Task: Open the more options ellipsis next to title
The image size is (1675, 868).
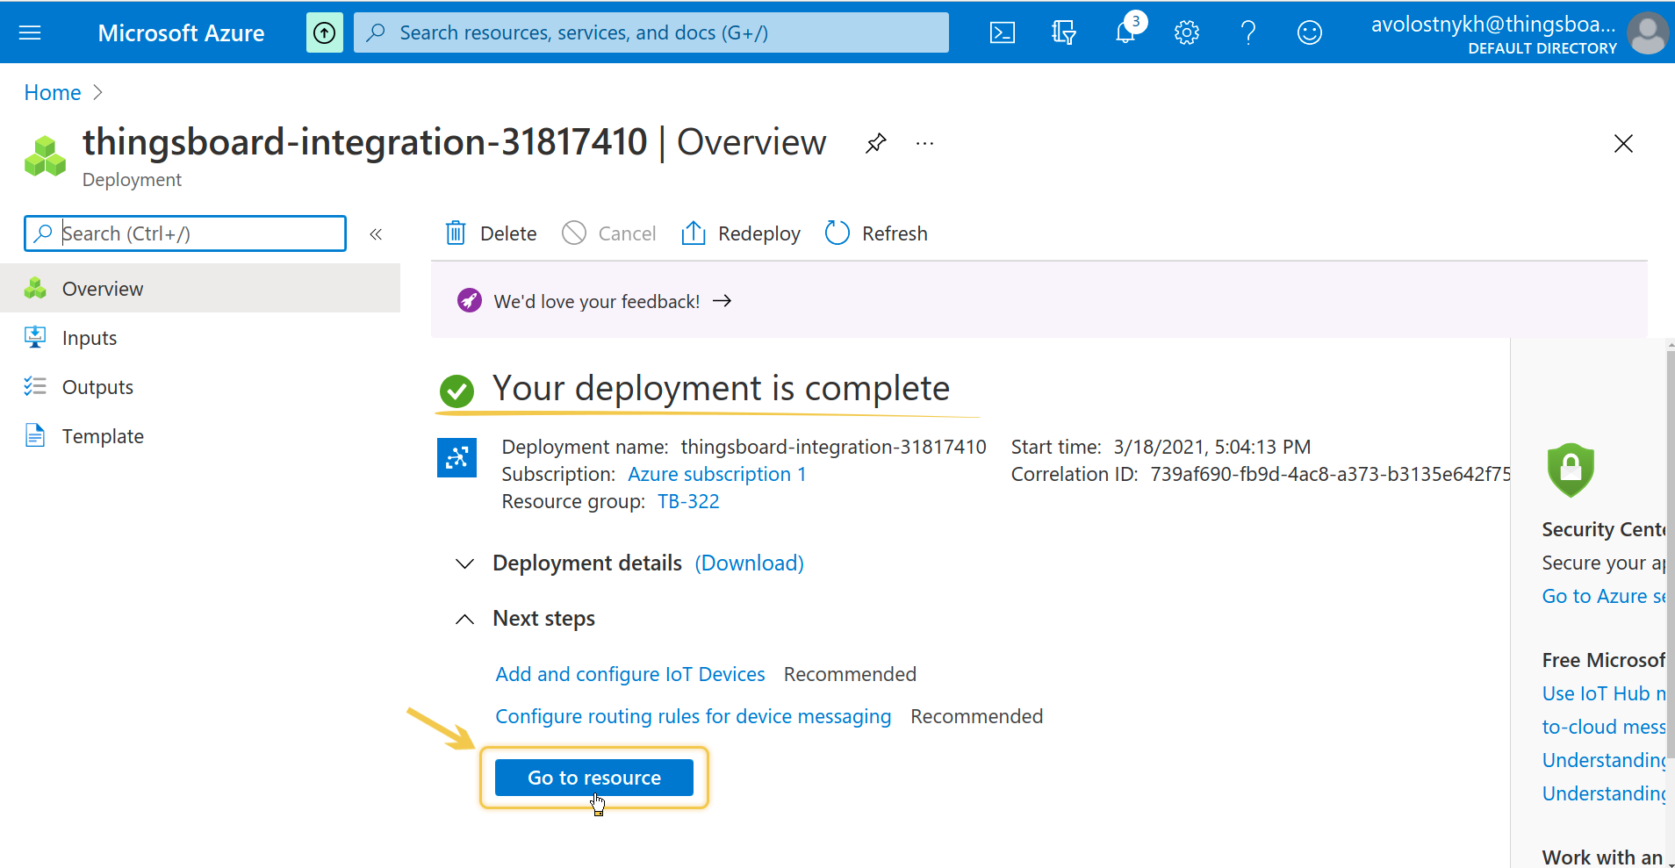Action: [x=924, y=143]
